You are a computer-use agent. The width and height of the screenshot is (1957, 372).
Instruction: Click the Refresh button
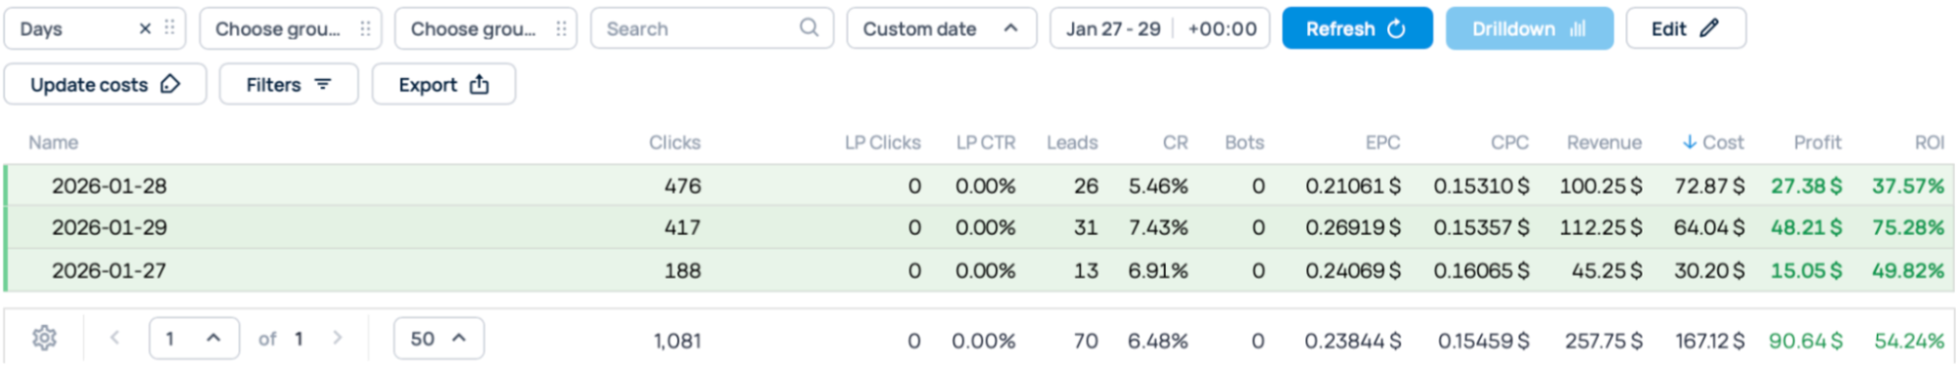pyautogui.click(x=1357, y=28)
